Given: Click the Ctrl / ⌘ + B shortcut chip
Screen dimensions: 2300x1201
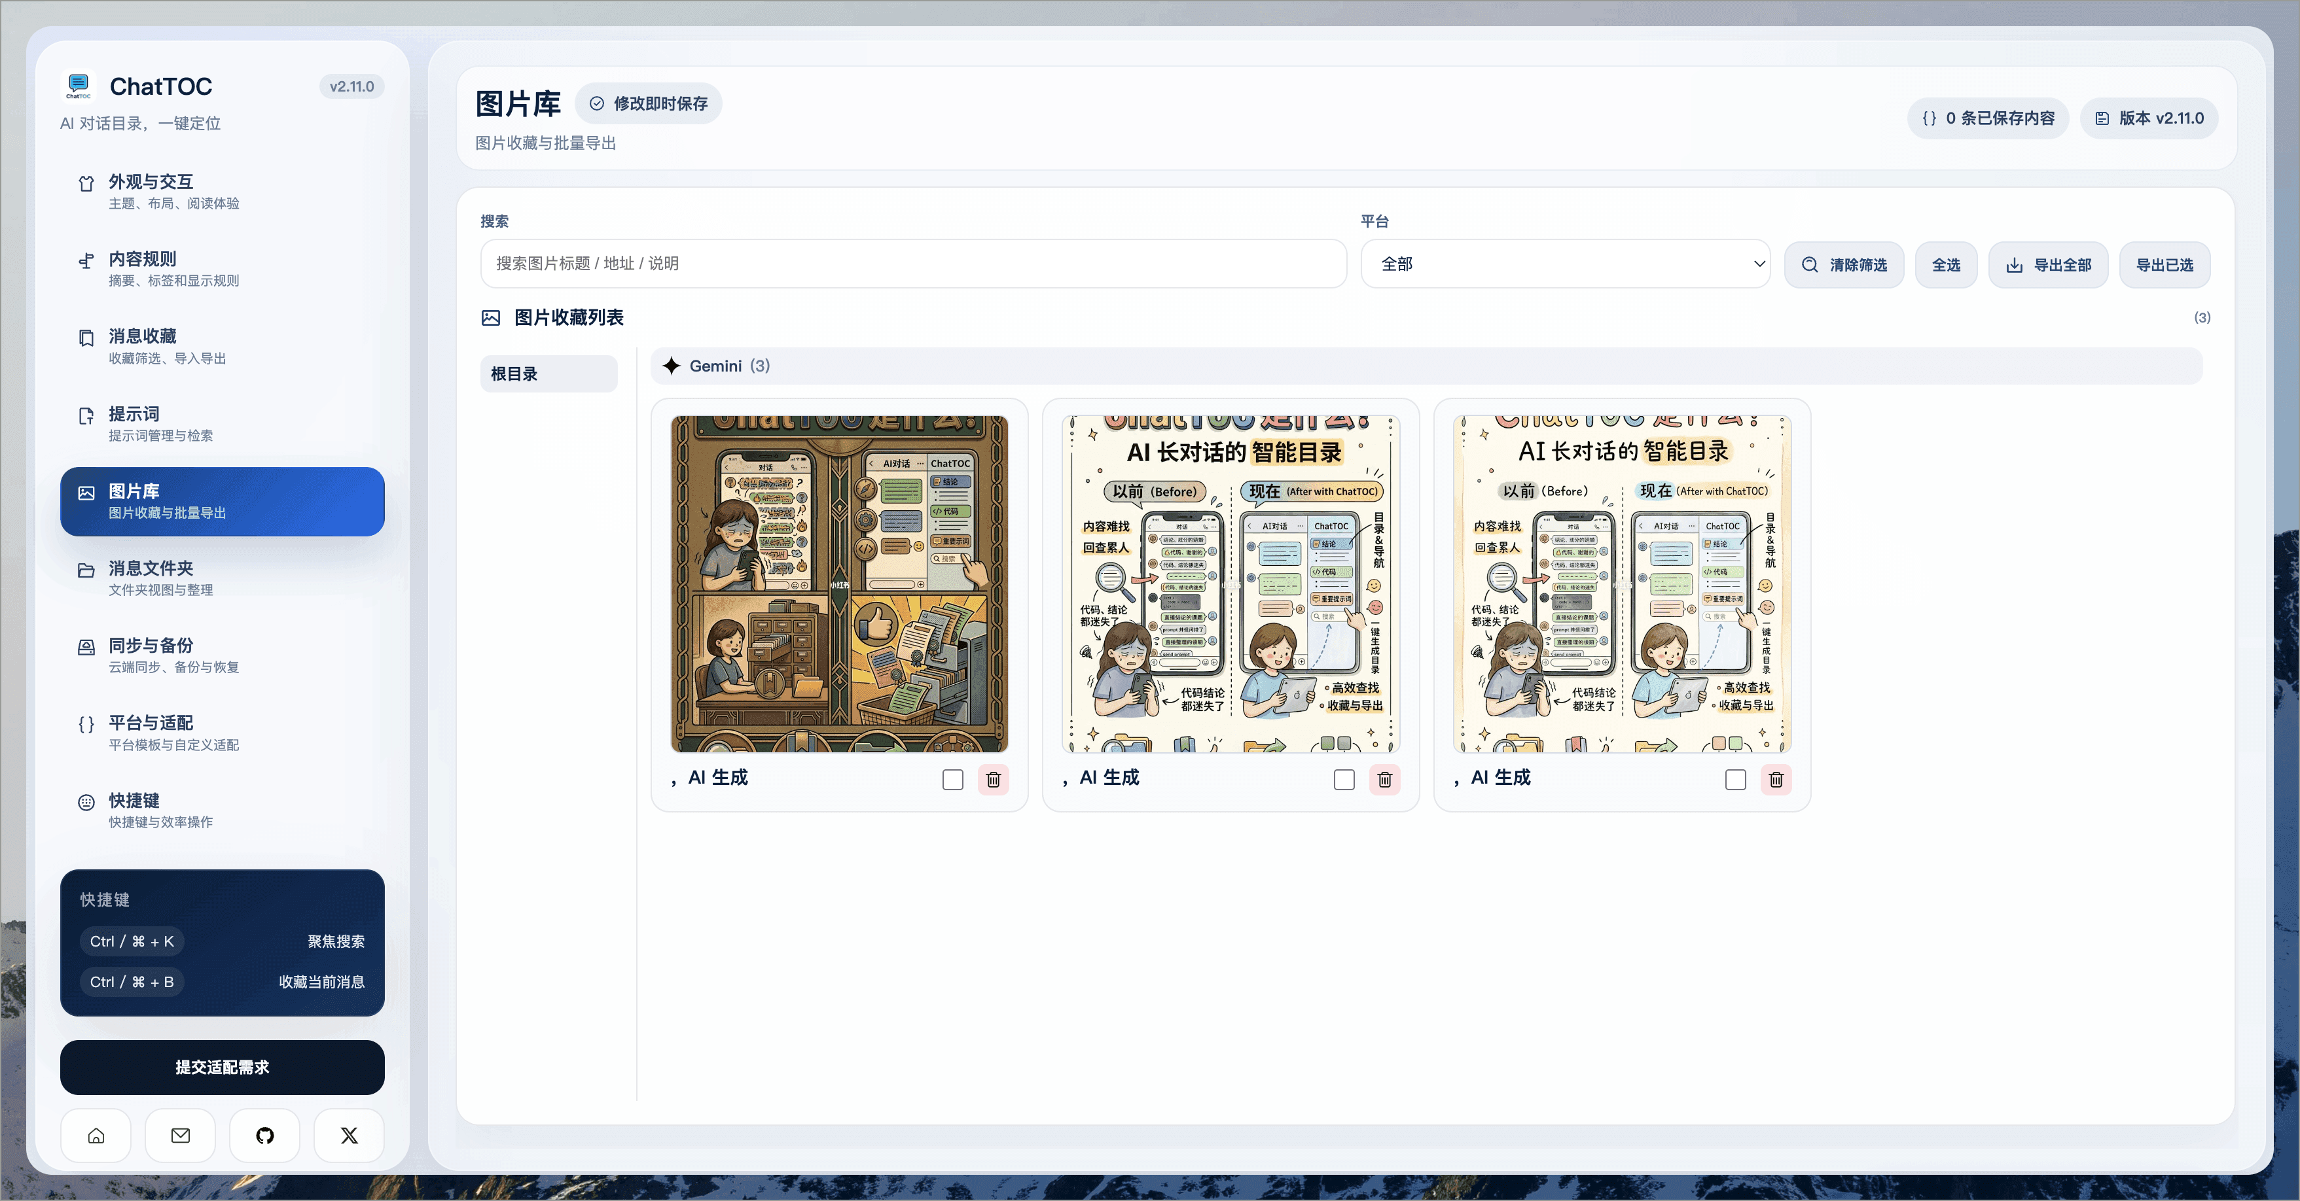Looking at the screenshot, I should click(x=132, y=983).
